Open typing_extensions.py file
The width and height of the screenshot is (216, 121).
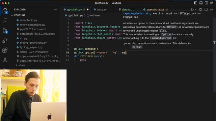(33, 43)
